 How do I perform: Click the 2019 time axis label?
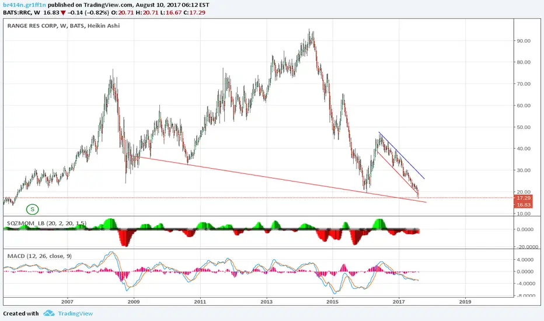click(465, 302)
